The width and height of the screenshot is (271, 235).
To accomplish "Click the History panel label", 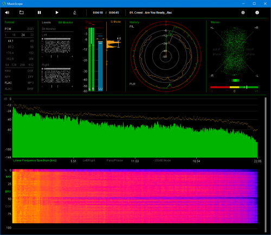I will pos(134,22).
